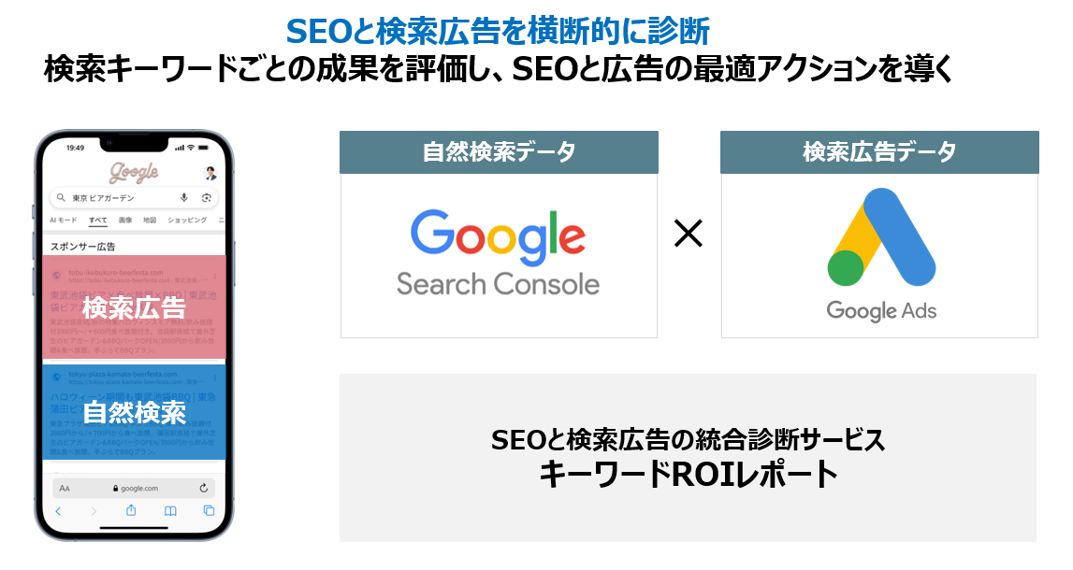
Task: Open Safari tabs overview icon
Action: point(209,511)
